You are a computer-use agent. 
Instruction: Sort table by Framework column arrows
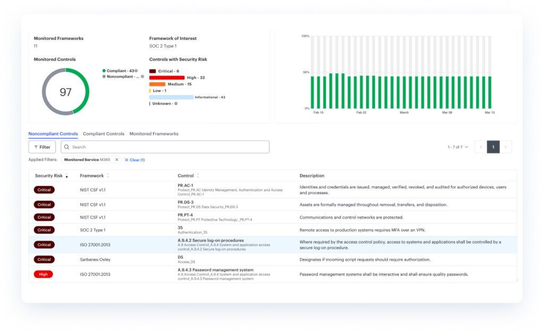[x=108, y=176]
